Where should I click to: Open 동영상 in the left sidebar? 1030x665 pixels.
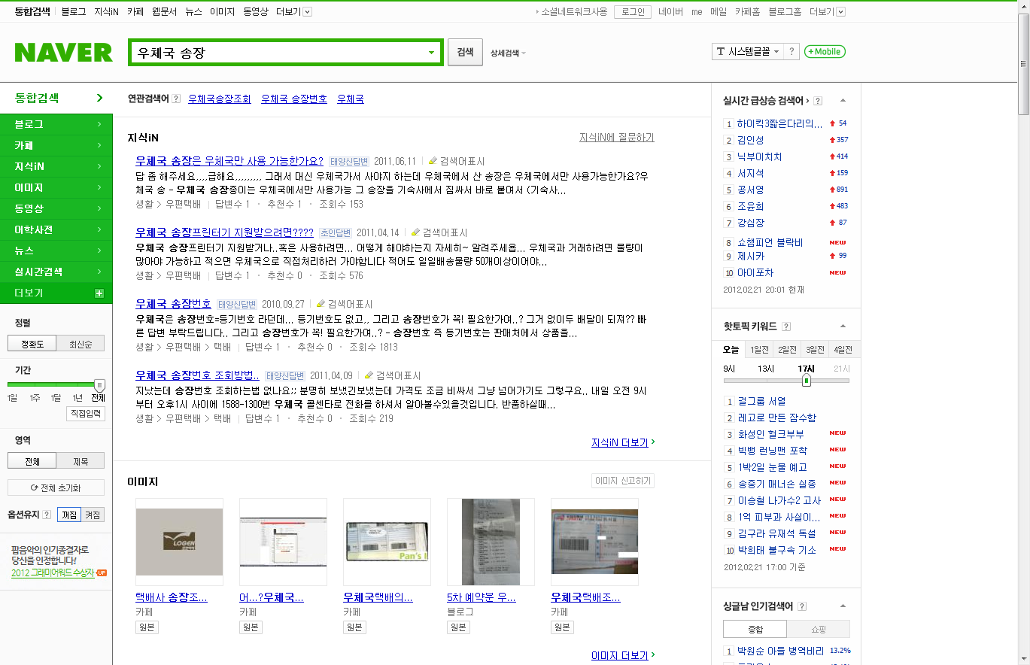[x=56, y=208]
